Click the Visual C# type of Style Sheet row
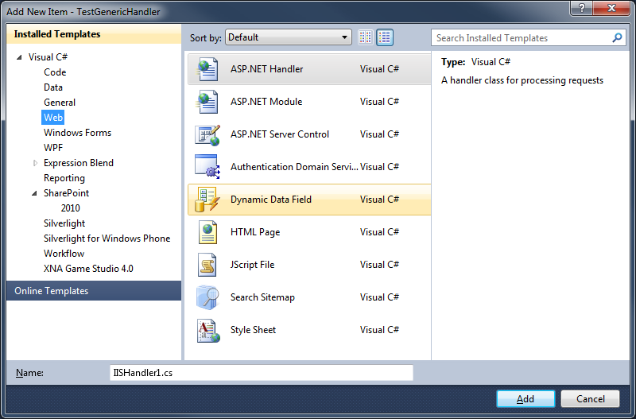The width and height of the screenshot is (636, 419). coord(379,330)
